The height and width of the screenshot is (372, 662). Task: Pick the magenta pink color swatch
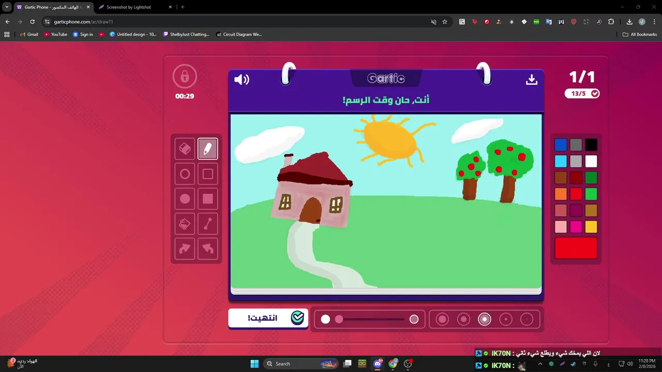[576, 227]
